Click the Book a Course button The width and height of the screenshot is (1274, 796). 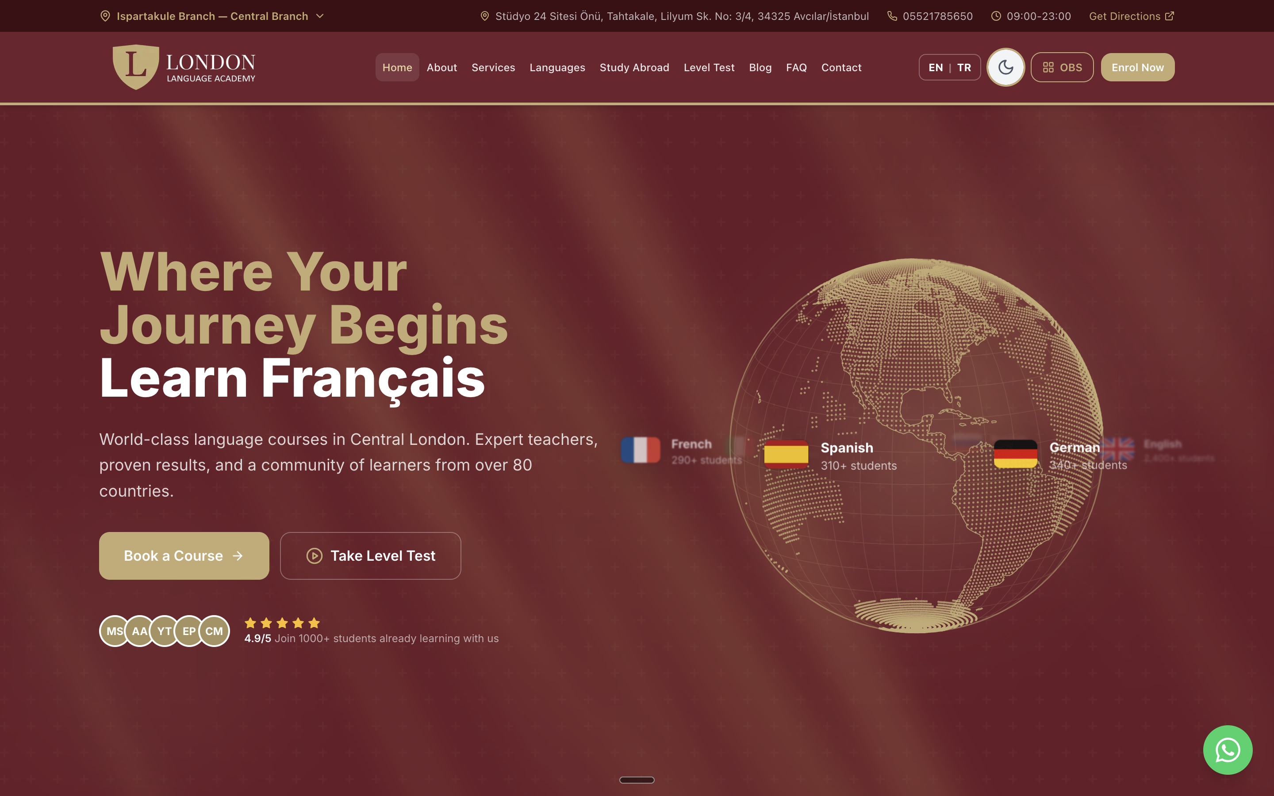(184, 555)
